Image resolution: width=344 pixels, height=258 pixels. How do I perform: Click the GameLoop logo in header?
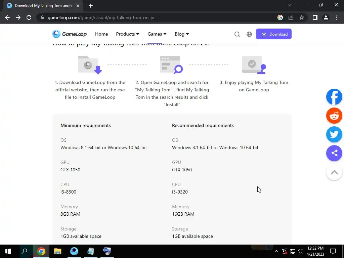(70, 34)
